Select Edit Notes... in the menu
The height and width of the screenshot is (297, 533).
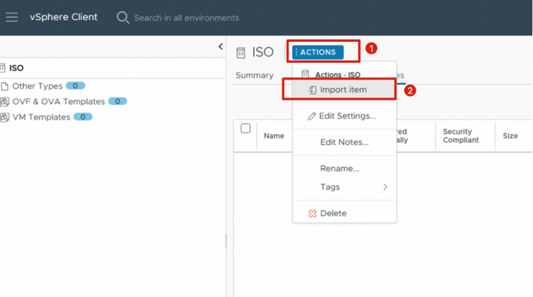pyautogui.click(x=344, y=142)
